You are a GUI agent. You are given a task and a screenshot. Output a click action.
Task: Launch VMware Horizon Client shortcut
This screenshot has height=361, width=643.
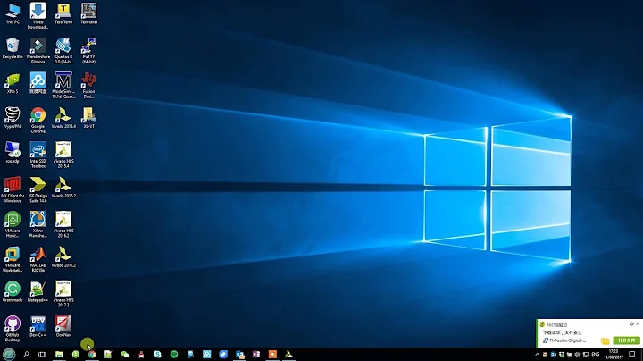(13, 225)
